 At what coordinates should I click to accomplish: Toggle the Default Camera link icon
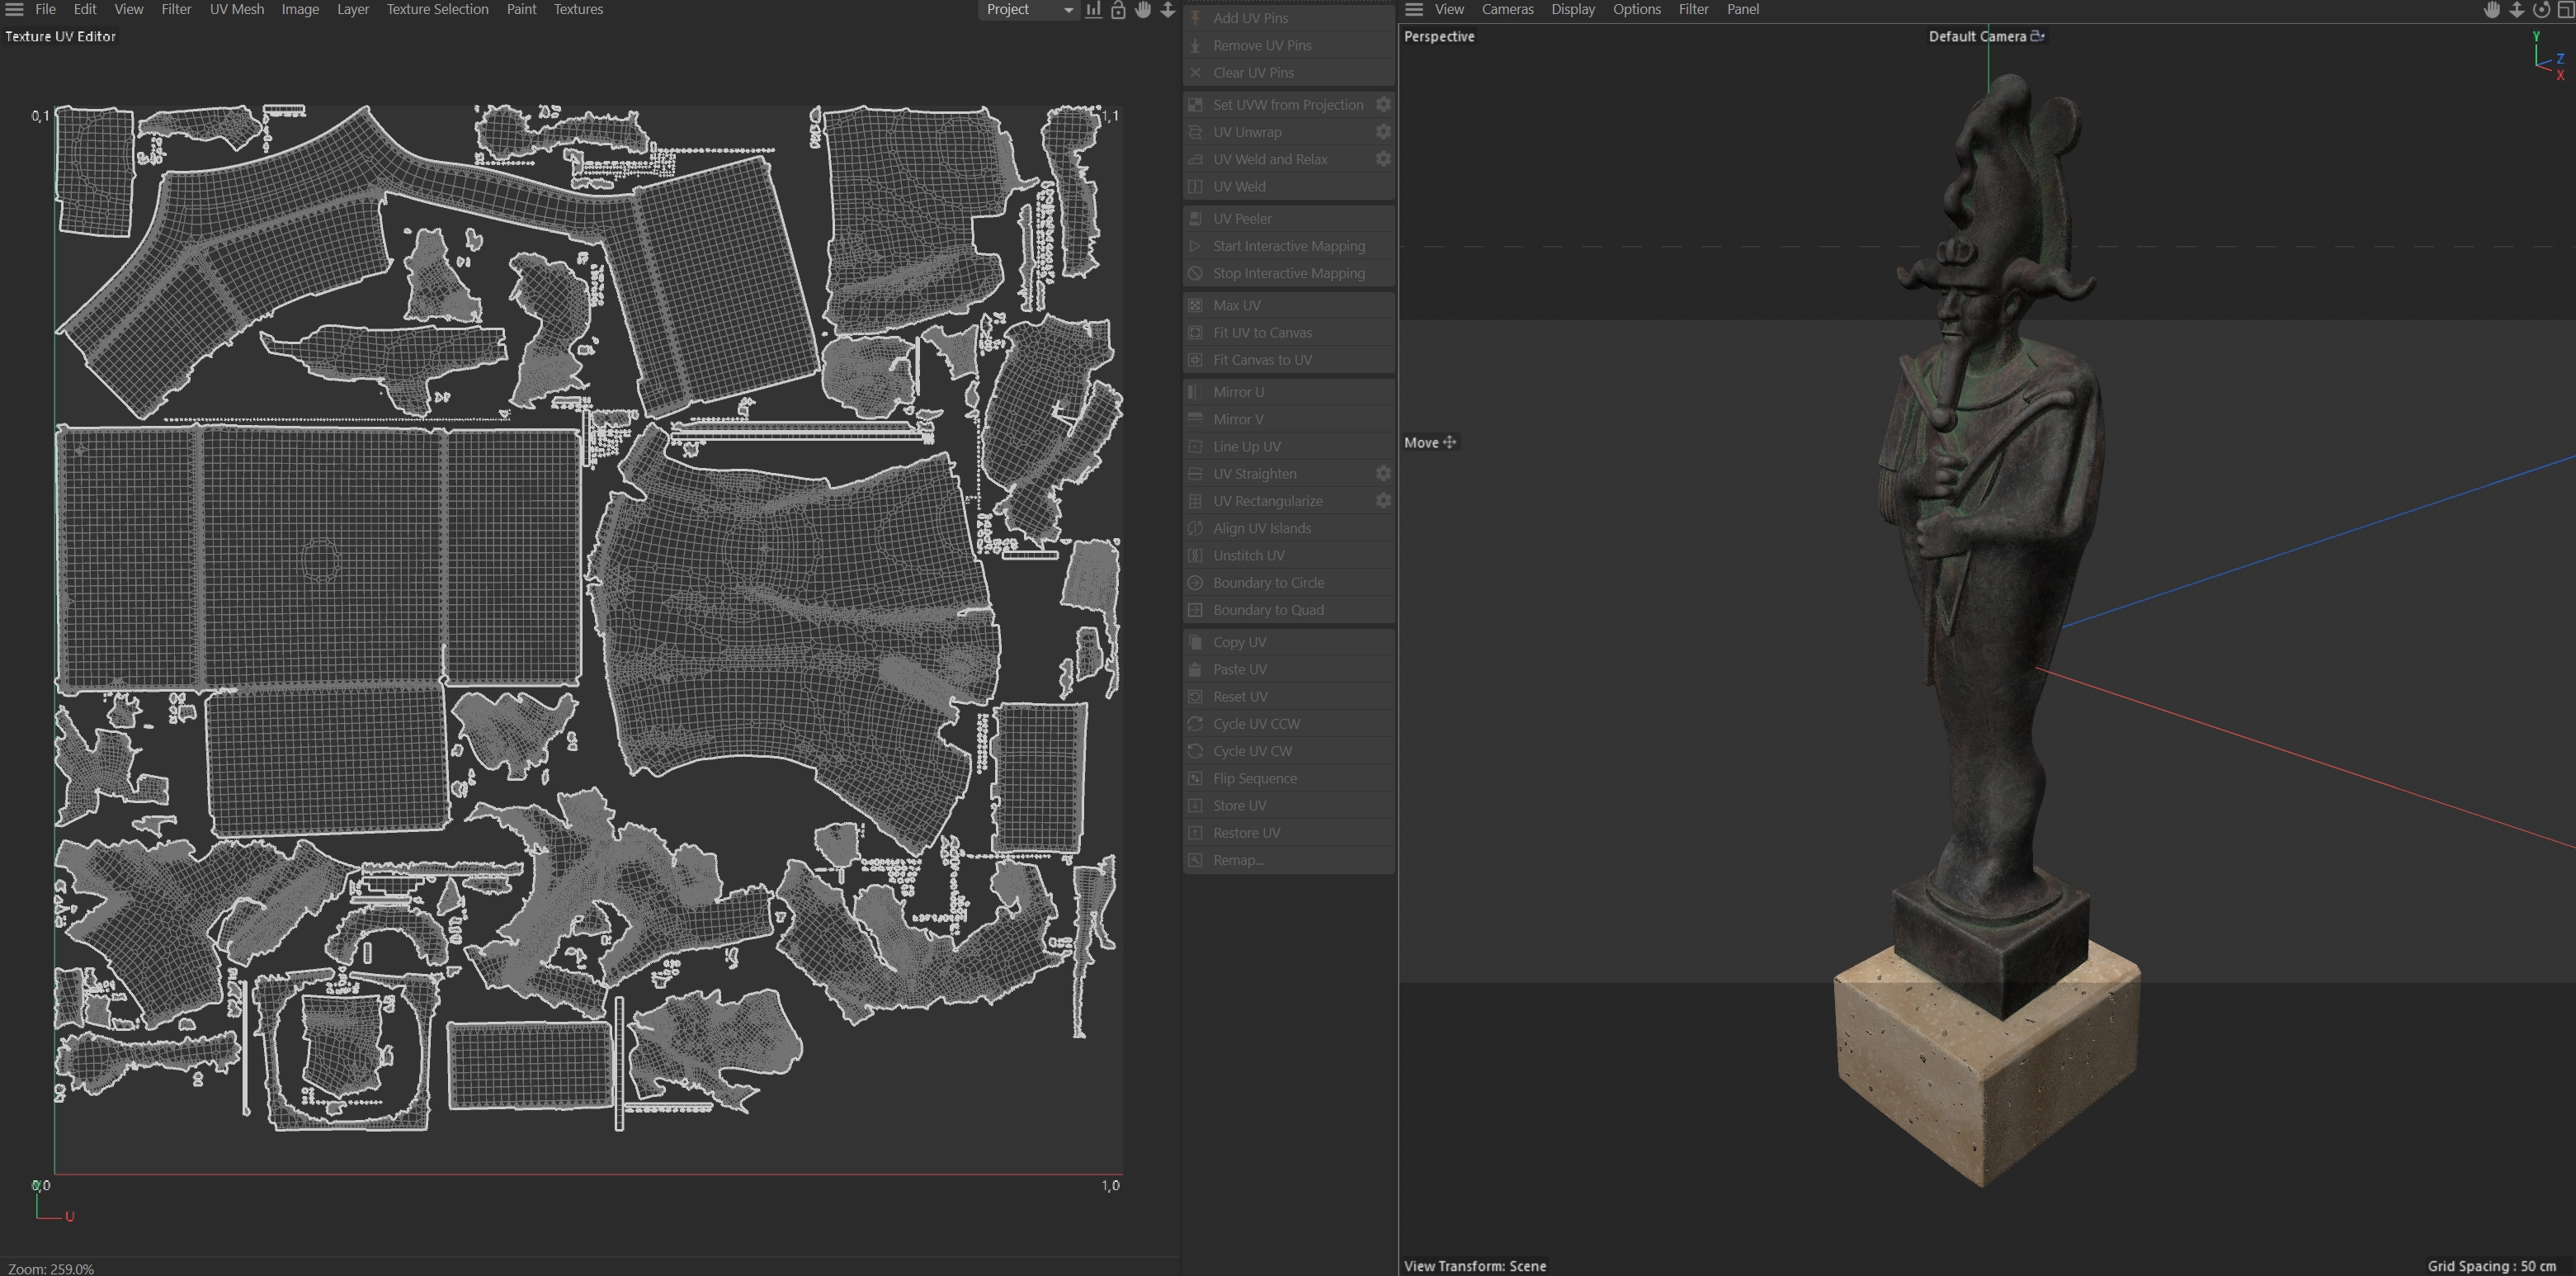(x=2037, y=36)
